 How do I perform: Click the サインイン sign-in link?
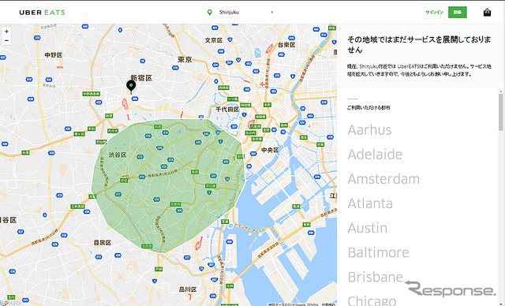(x=434, y=13)
